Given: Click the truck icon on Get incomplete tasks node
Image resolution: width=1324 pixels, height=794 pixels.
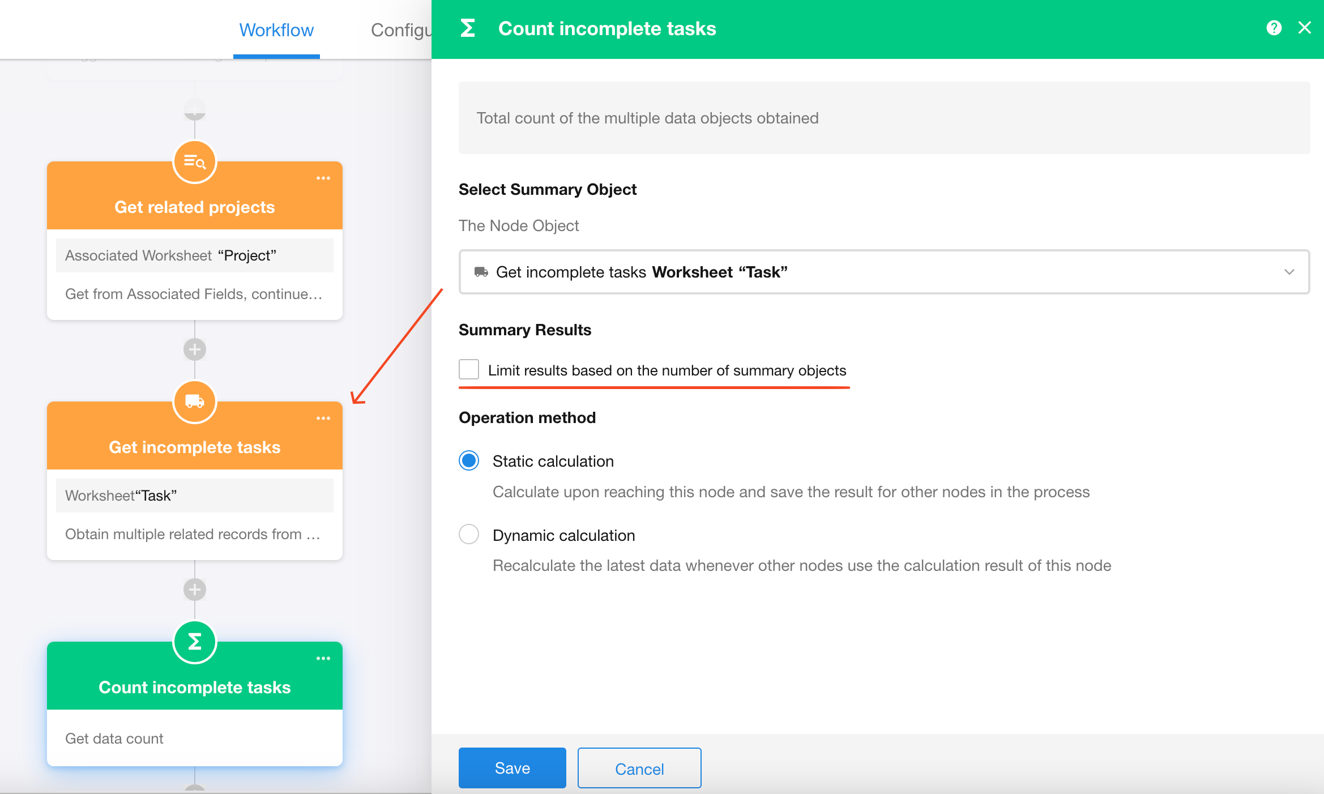Looking at the screenshot, I should coord(194,402).
